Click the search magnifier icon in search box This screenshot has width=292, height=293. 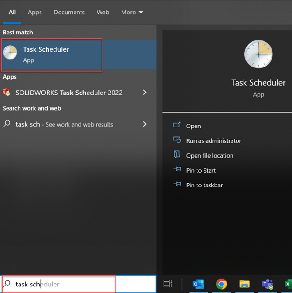click(x=7, y=284)
